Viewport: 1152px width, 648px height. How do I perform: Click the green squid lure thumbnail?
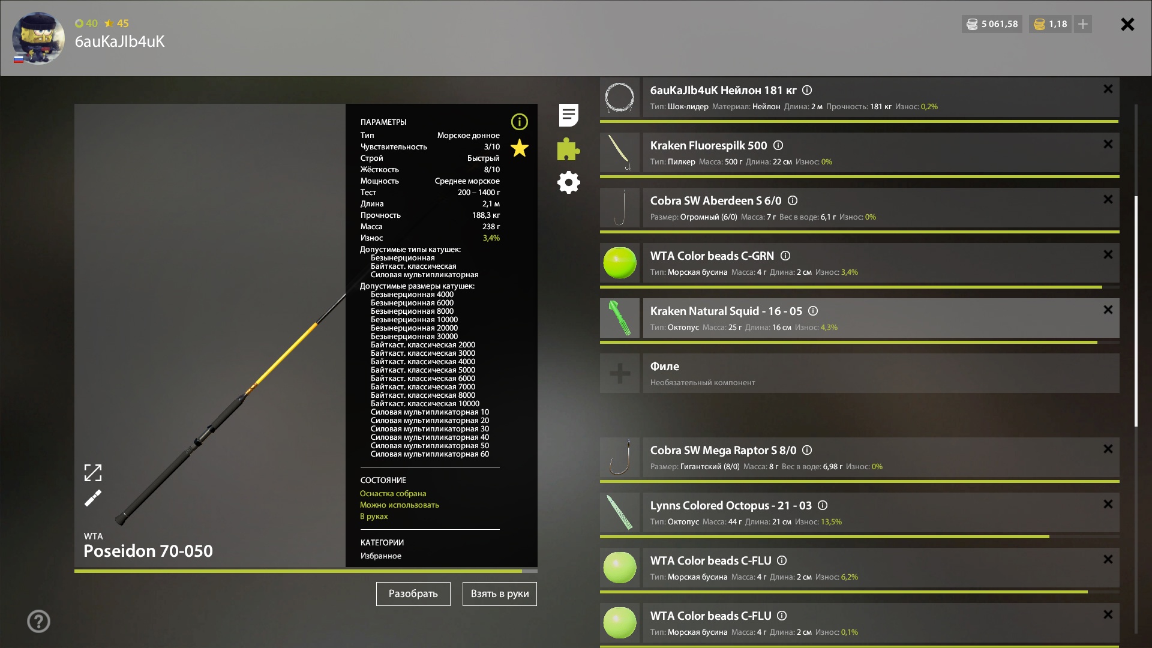click(620, 318)
